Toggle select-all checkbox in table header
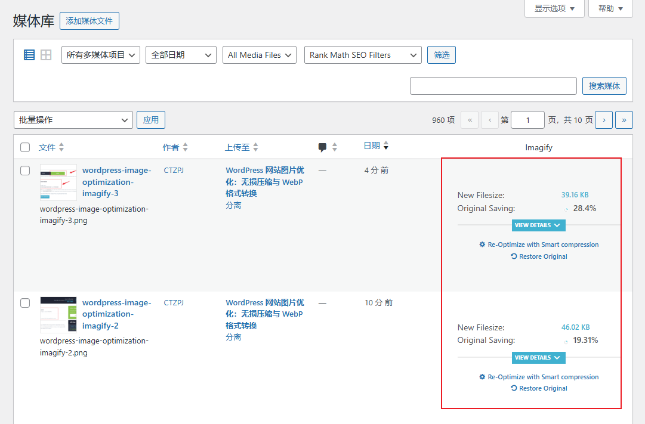The image size is (645, 424). click(x=25, y=147)
